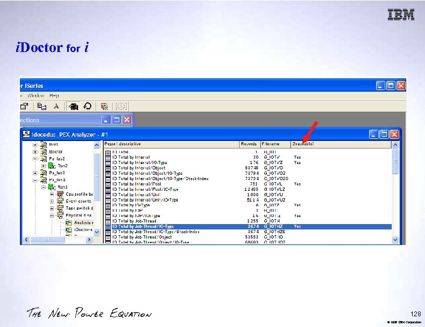Screen dimensions: 425x327
Task: Click the Pa_lab2 library folder icon
Action: pos(44,159)
